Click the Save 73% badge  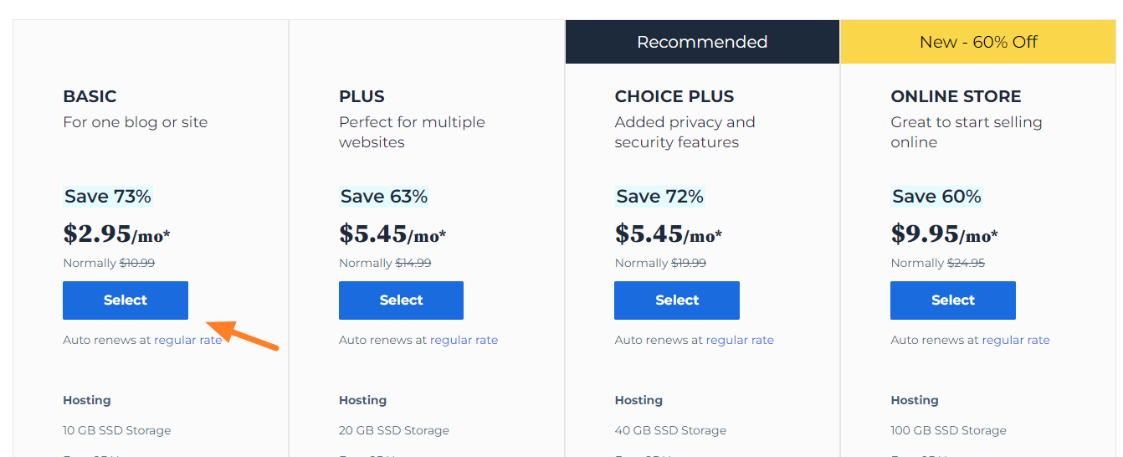click(108, 197)
